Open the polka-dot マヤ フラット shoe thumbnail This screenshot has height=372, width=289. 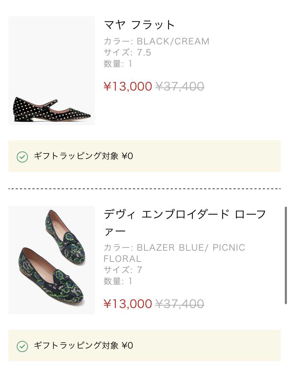[x=52, y=71]
